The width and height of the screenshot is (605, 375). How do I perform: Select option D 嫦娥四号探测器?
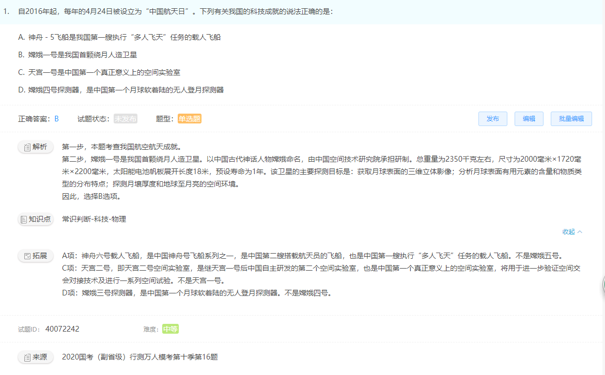pyautogui.click(x=121, y=90)
